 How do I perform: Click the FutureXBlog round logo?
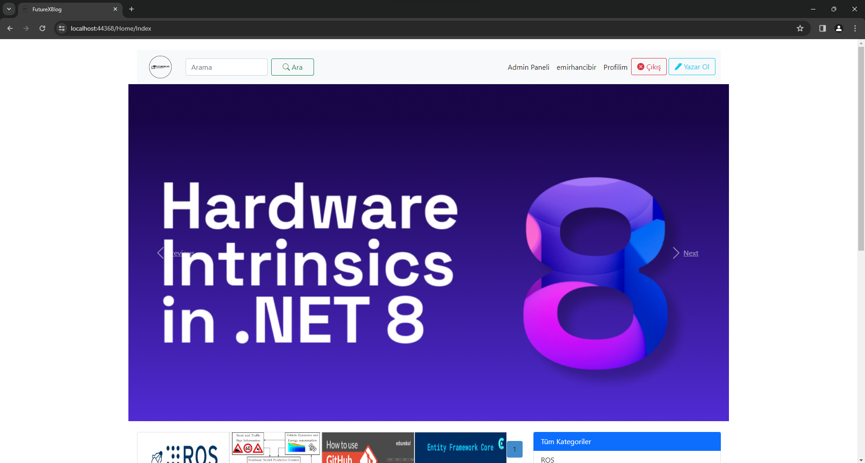(160, 67)
